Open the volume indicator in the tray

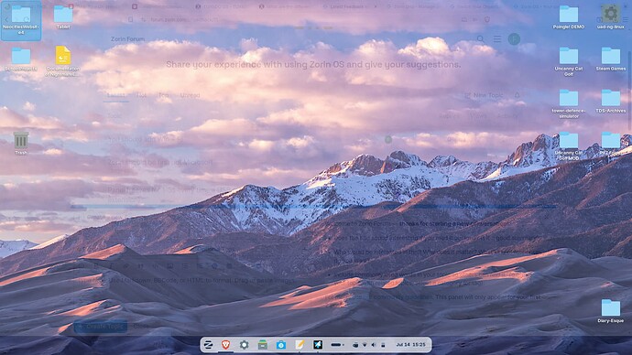pos(374,345)
